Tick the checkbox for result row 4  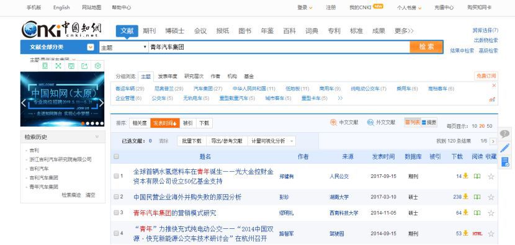(116, 233)
